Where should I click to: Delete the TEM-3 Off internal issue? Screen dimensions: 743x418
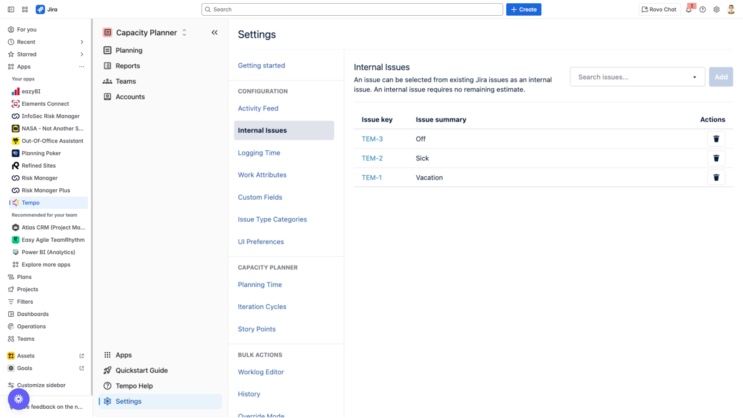pyautogui.click(x=716, y=139)
